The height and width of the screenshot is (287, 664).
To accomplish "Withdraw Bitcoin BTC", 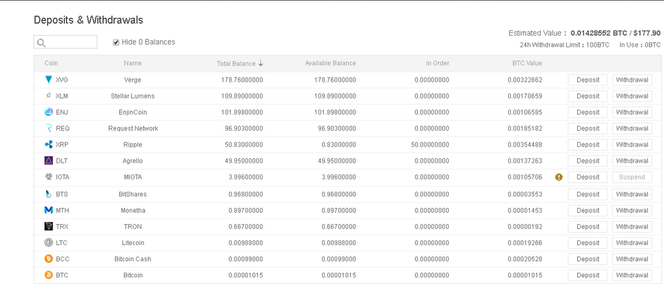I will pyautogui.click(x=632, y=275).
